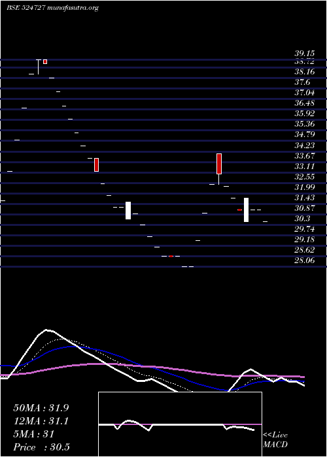Click the 30.3 price axis label
Image resolution: width=327 pixels, height=457 pixels.
coord(302,219)
